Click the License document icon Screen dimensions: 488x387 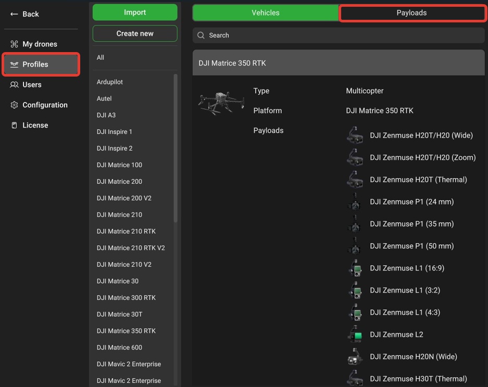(14, 125)
